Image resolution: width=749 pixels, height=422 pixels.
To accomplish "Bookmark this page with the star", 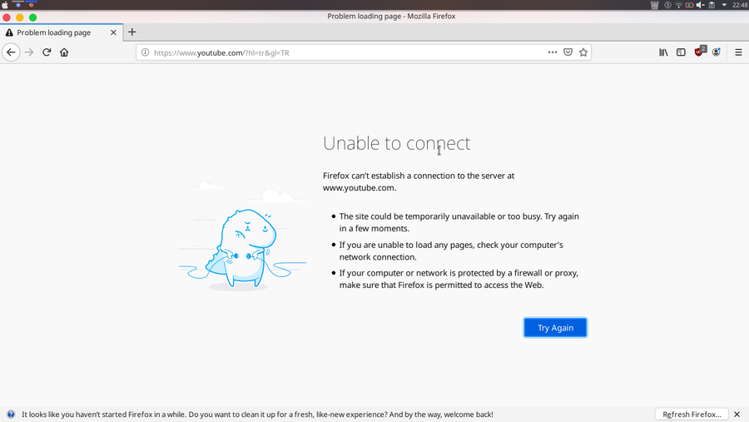I will [583, 52].
